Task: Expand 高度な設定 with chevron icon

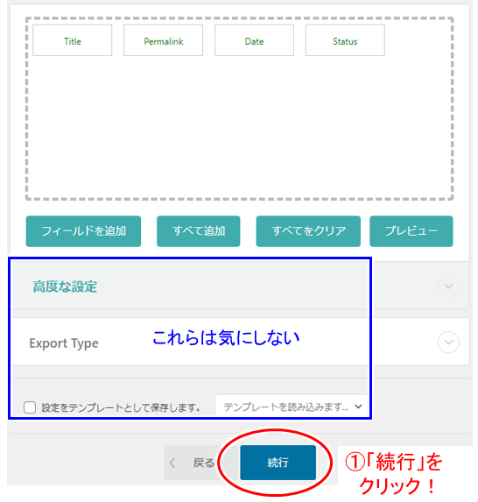Action: [x=448, y=286]
